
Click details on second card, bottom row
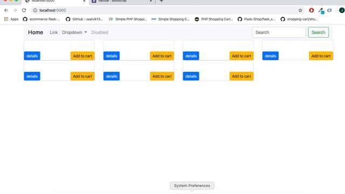[112, 76]
